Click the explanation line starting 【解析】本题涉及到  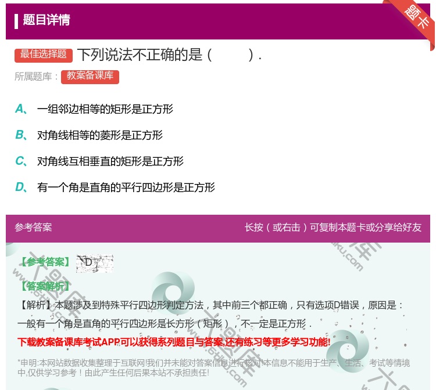[x=210, y=305]
